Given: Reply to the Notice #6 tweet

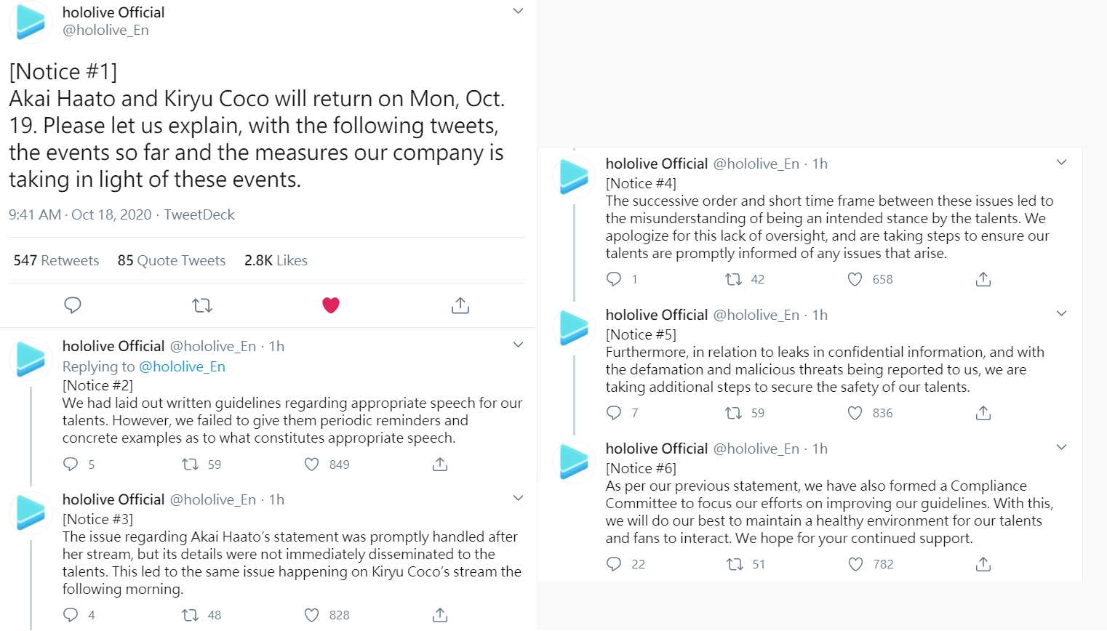Looking at the screenshot, I should 614,564.
